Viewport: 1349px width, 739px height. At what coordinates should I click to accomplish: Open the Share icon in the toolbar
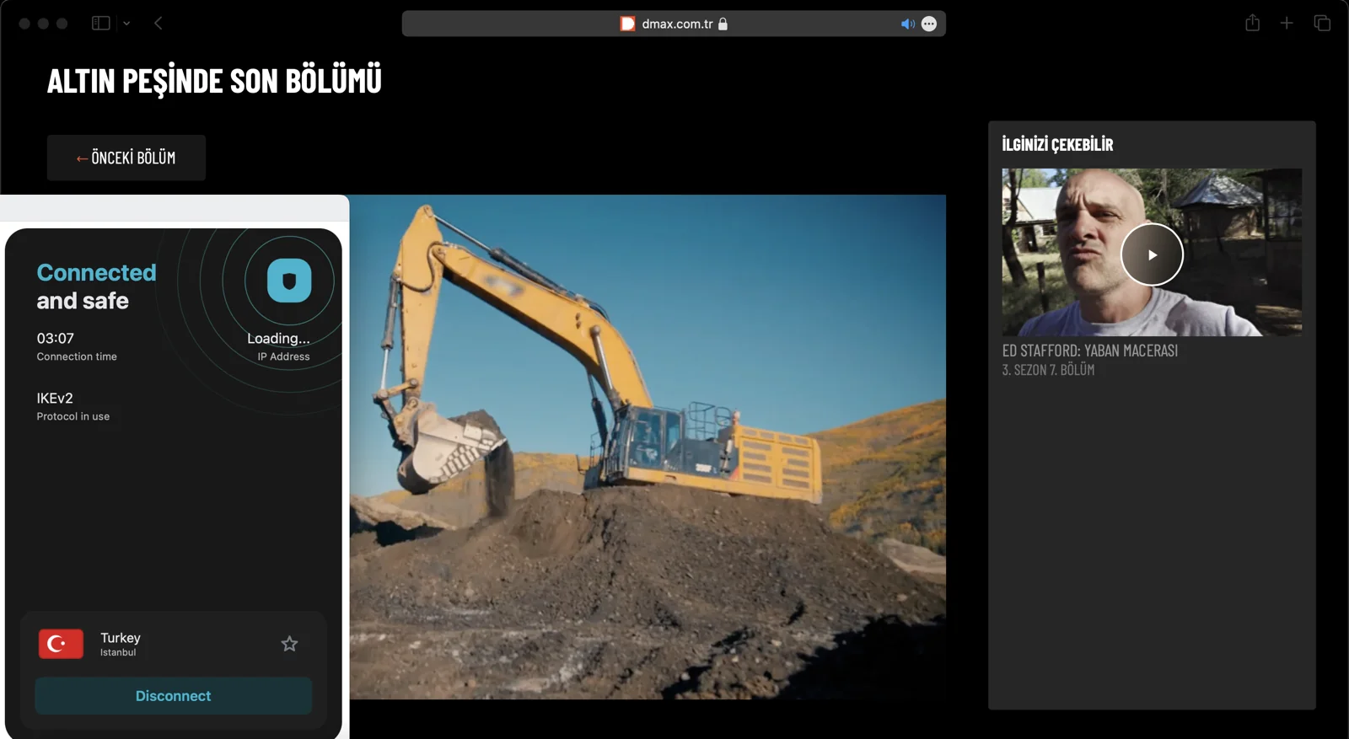(x=1252, y=24)
